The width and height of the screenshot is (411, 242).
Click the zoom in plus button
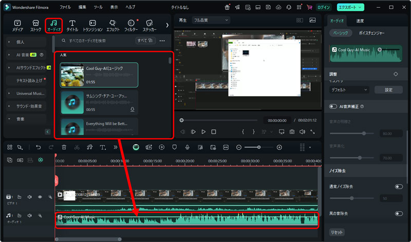click(x=279, y=147)
